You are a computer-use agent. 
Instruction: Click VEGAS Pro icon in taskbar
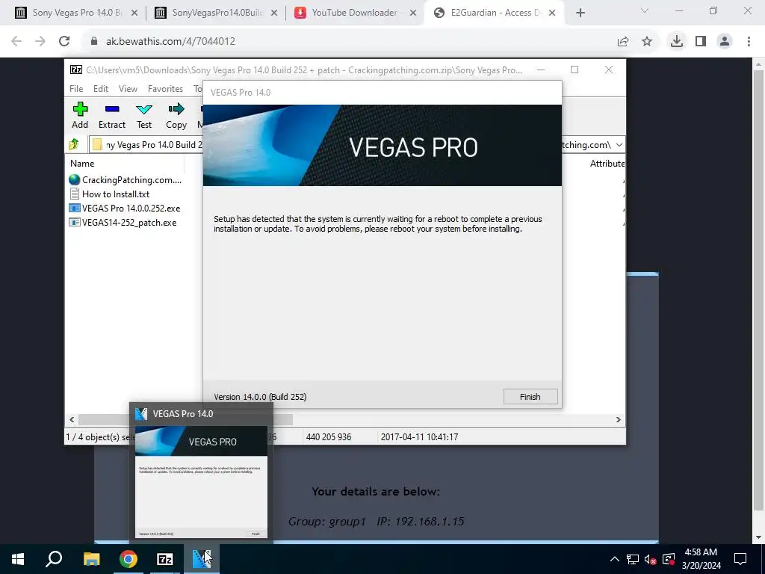point(202,559)
